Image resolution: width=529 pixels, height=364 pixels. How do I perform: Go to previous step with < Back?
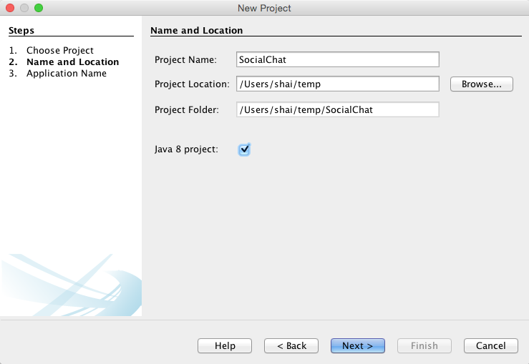[x=291, y=345]
